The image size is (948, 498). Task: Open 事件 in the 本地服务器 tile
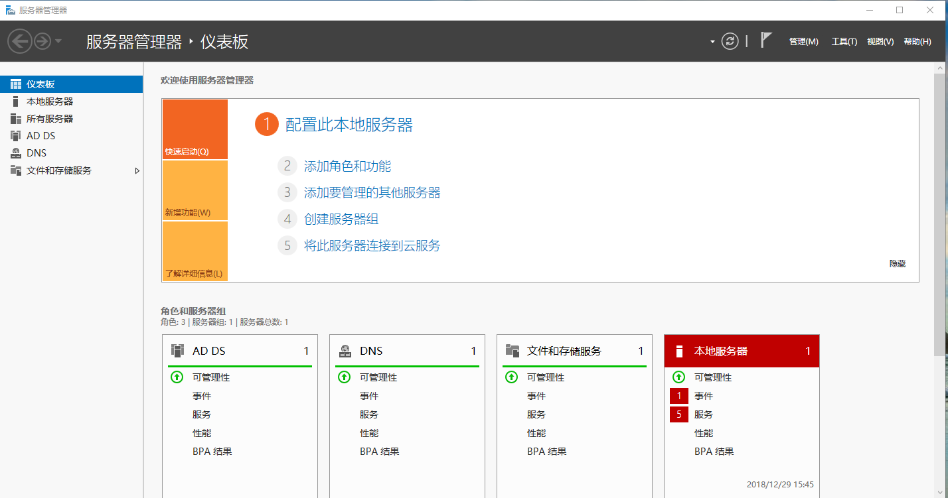pyautogui.click(x=704, y=396)
